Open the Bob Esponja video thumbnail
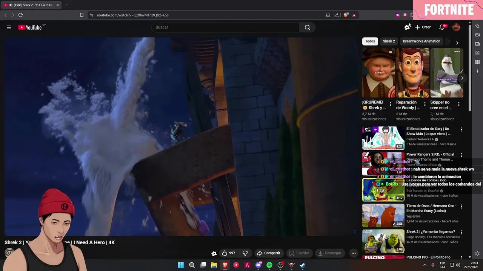This screenshot has width=483, height=271. coord(383,190)
